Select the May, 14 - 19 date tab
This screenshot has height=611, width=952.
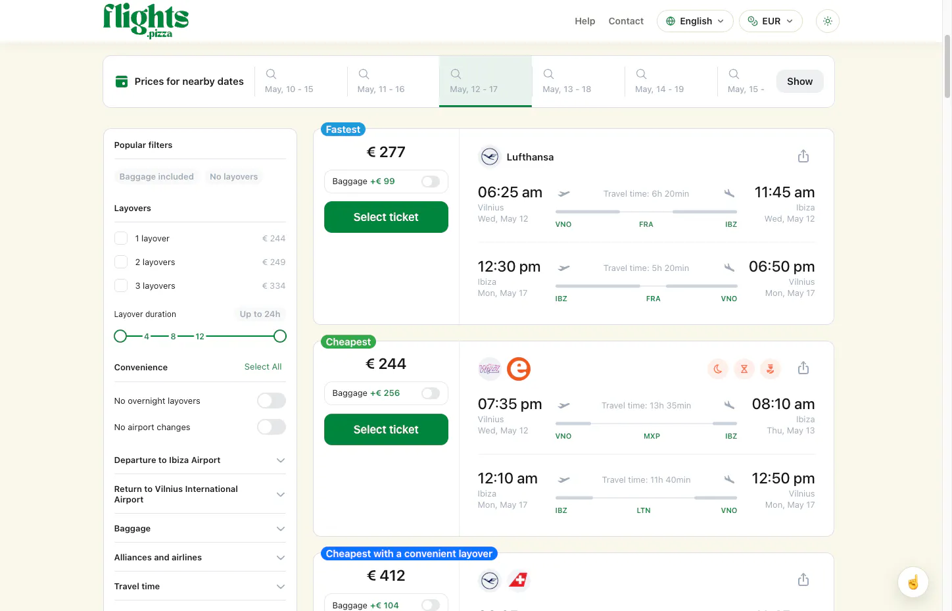coord(671,82)
